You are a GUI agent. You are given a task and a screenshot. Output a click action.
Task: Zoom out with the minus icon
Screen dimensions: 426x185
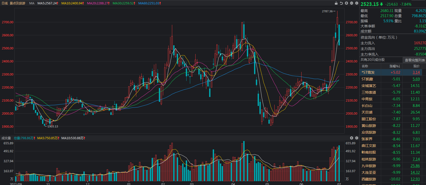tap(352, 3)
